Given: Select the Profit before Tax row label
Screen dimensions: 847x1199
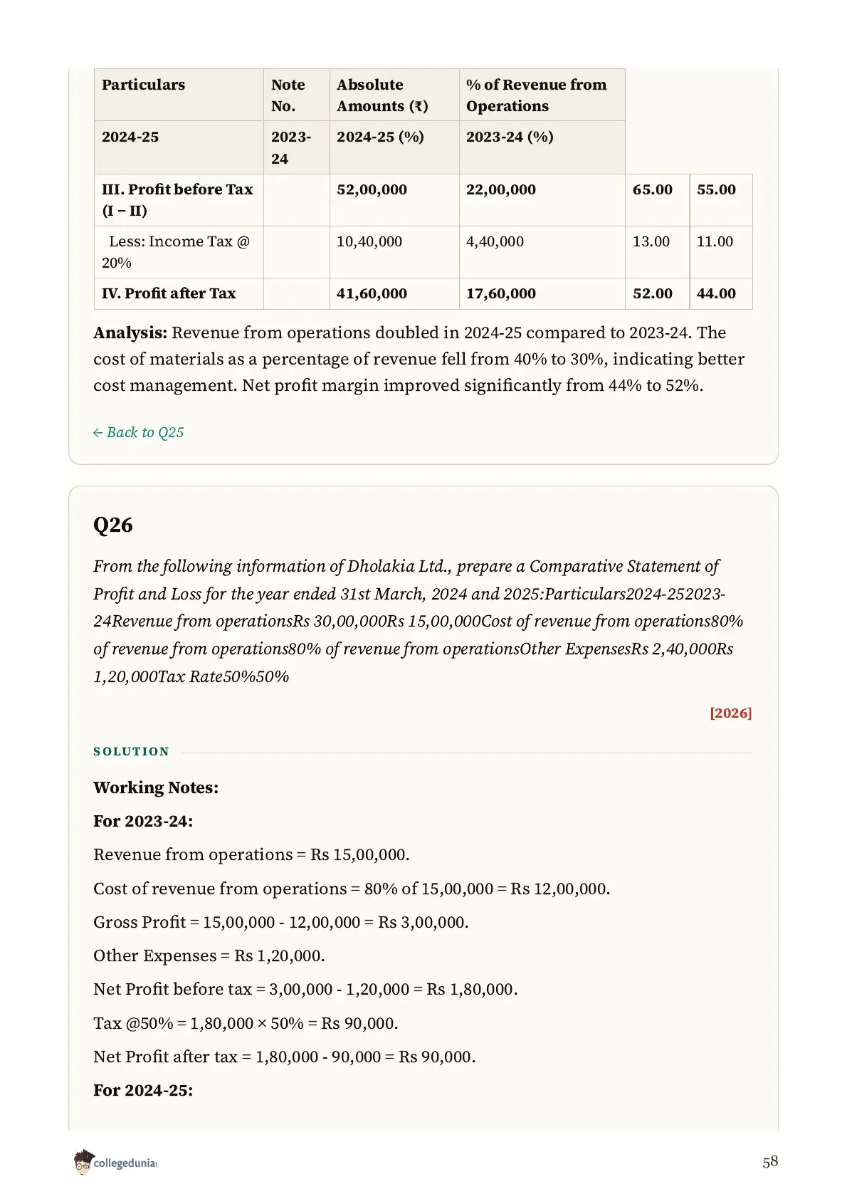Looking at the screenshot, I should [177, 199].
